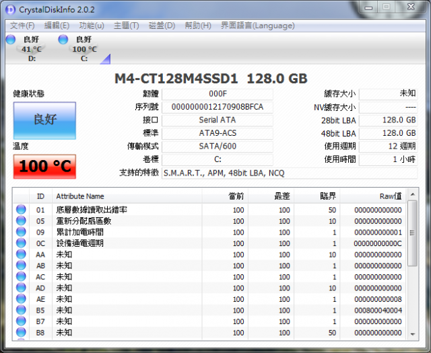Screen dimensions: 431x353
Task: Click status orb for attribute AC
Action: (x=21, y=276)
